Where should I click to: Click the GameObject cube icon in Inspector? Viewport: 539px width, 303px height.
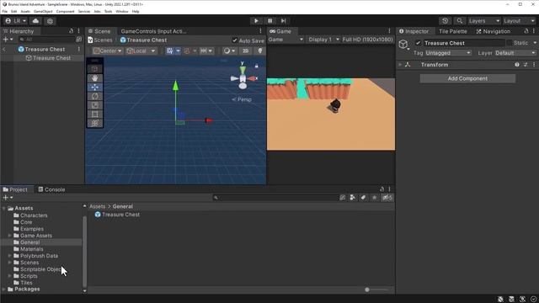[403, 45]
